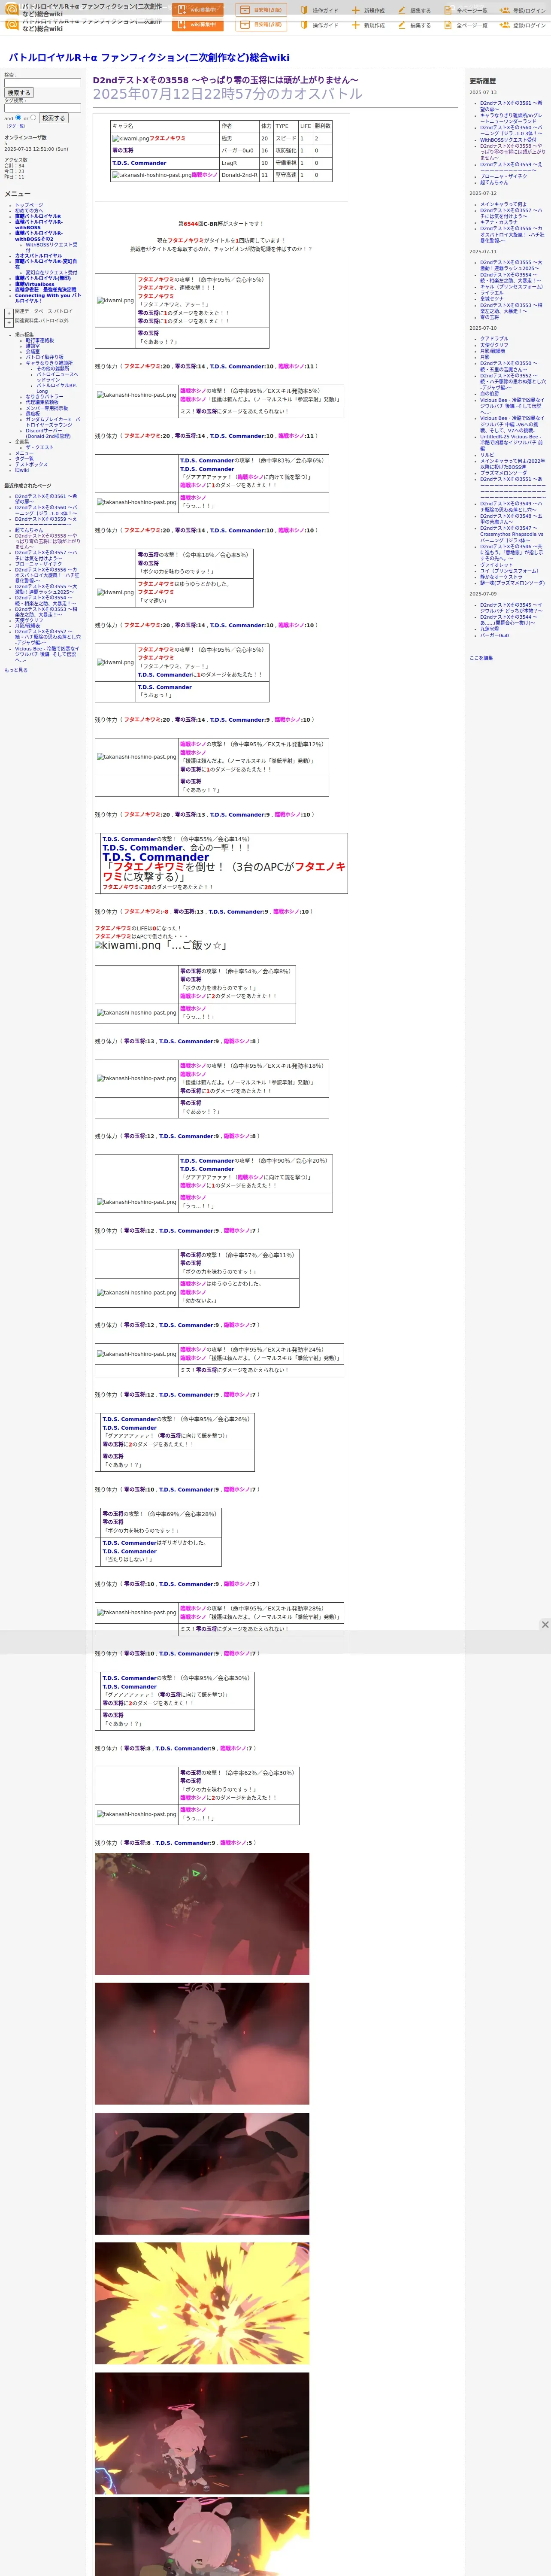
Task: Open T.D.S. Commander link in character table
Action: coord(139,163)
